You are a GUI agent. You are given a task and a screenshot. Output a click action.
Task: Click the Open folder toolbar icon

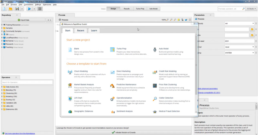pyautogui.click(x=11, y=9)
